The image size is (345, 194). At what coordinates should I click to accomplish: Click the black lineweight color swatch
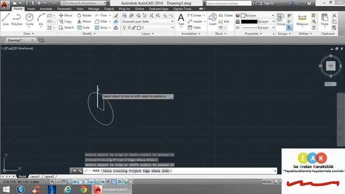point(249,22)
